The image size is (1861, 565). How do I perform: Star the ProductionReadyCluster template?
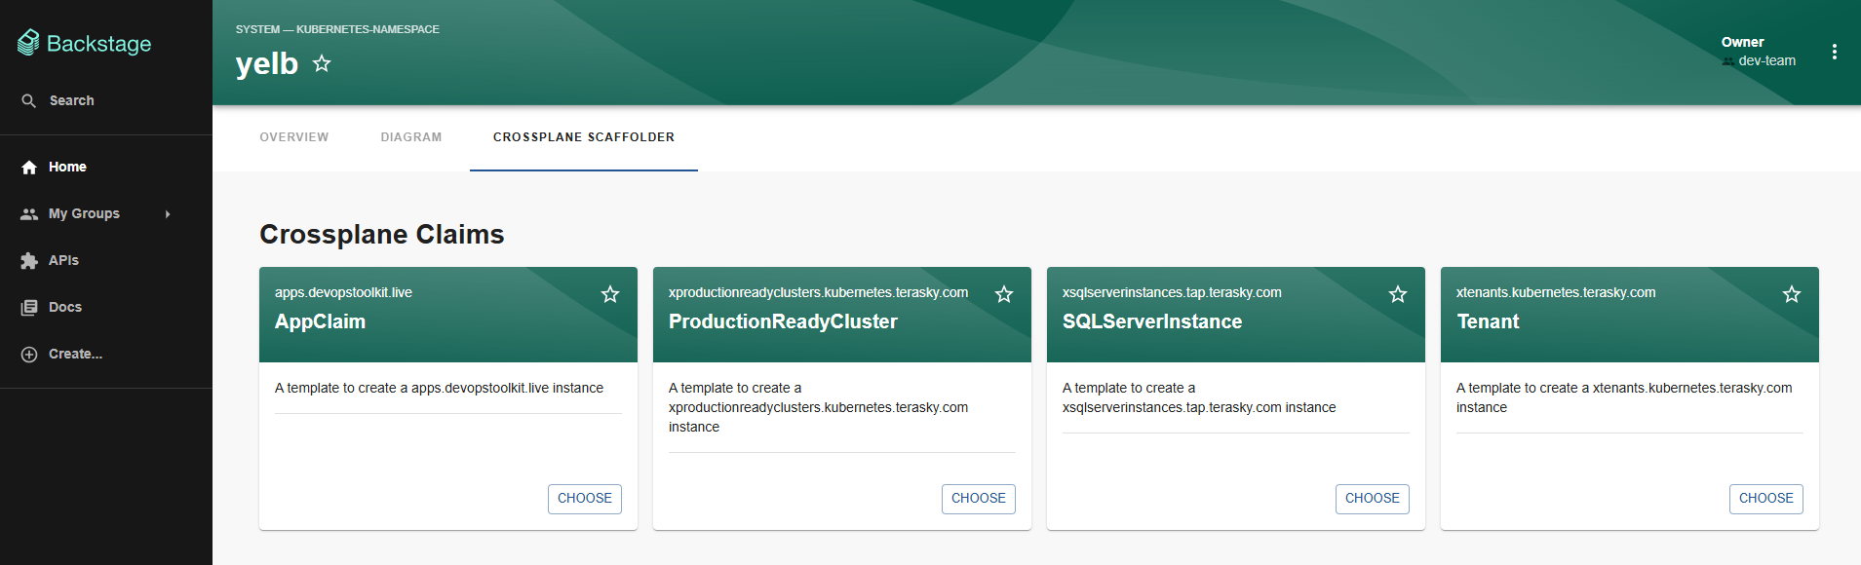1004,294
